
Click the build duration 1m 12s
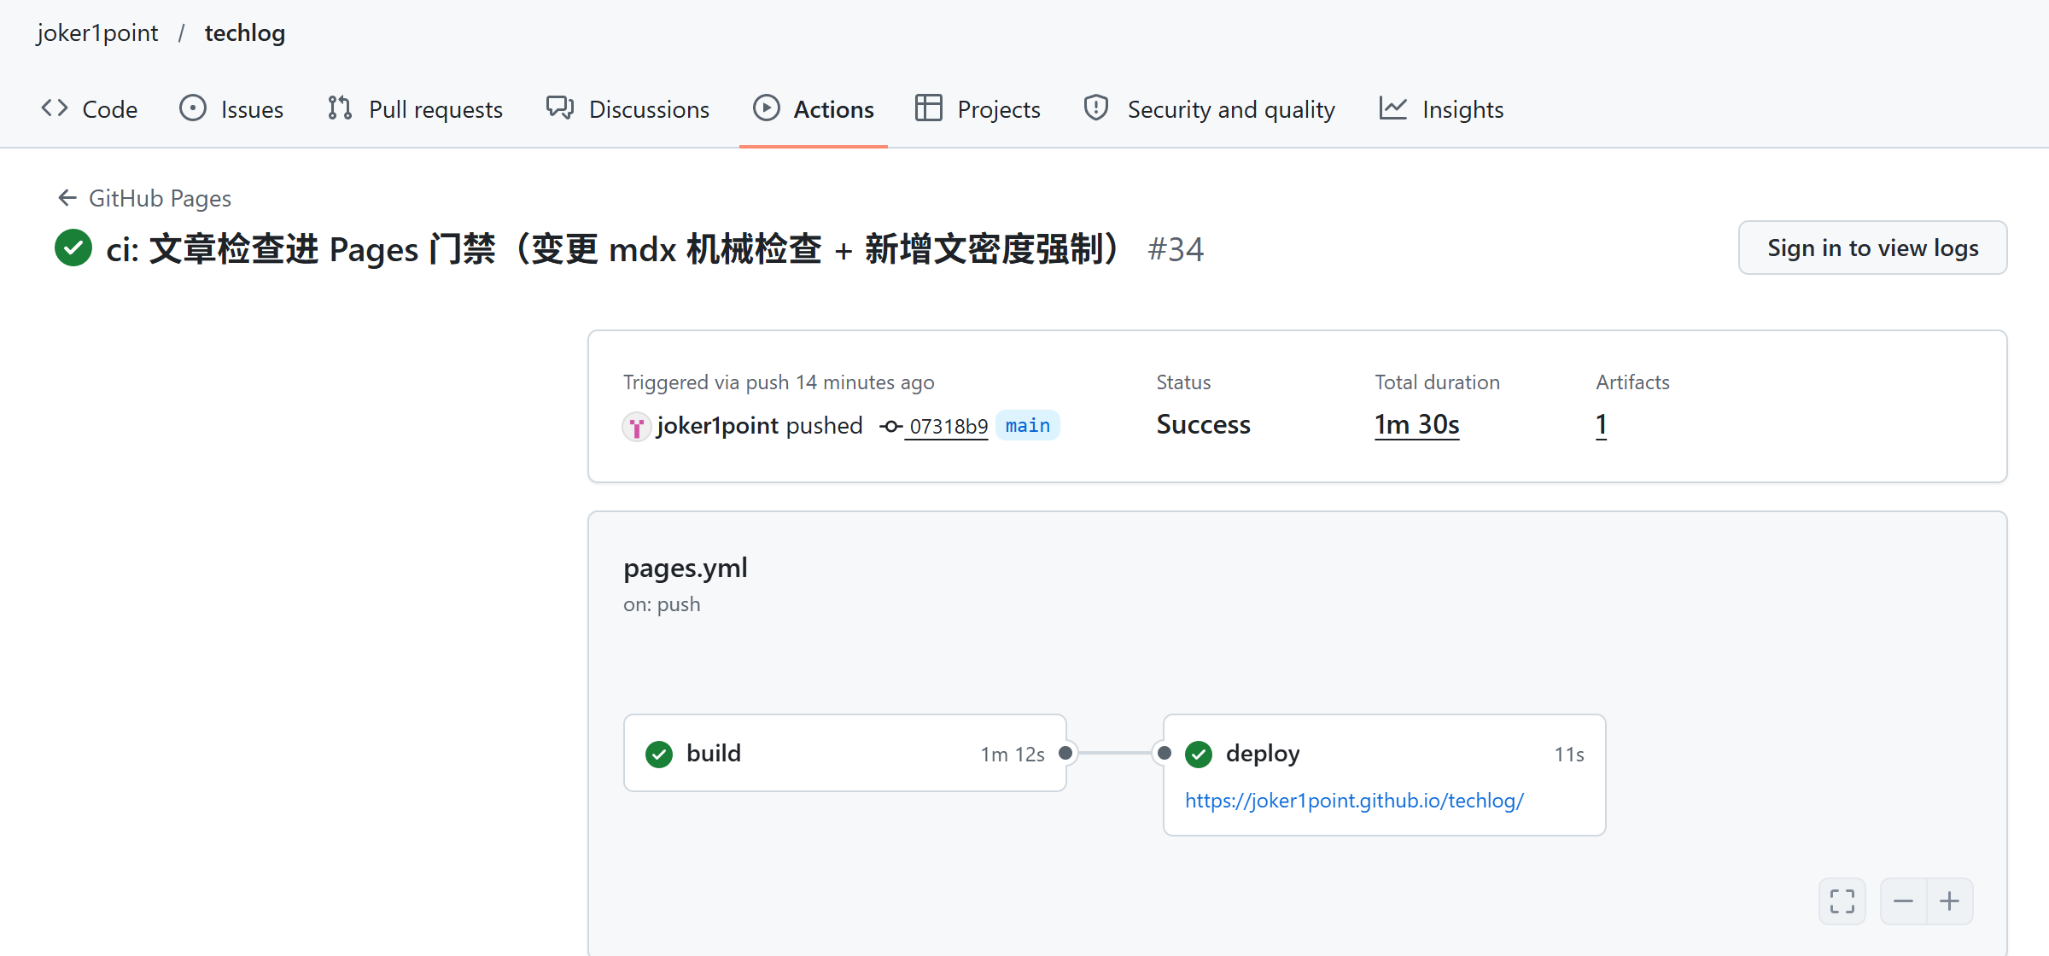(x=1013, y=755)
